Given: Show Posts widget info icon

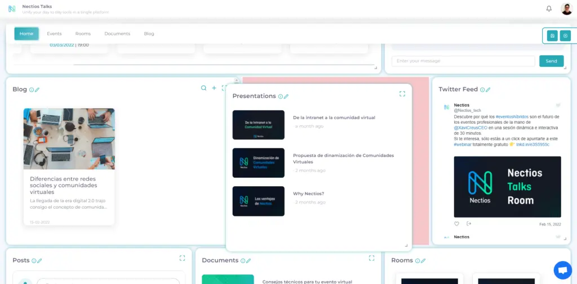Looking at the screenshot, I should tap(34, 261).
